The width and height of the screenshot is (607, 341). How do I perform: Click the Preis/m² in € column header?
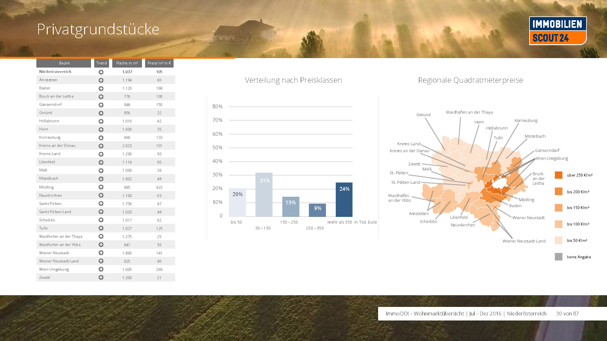click(x=159, y=63)
